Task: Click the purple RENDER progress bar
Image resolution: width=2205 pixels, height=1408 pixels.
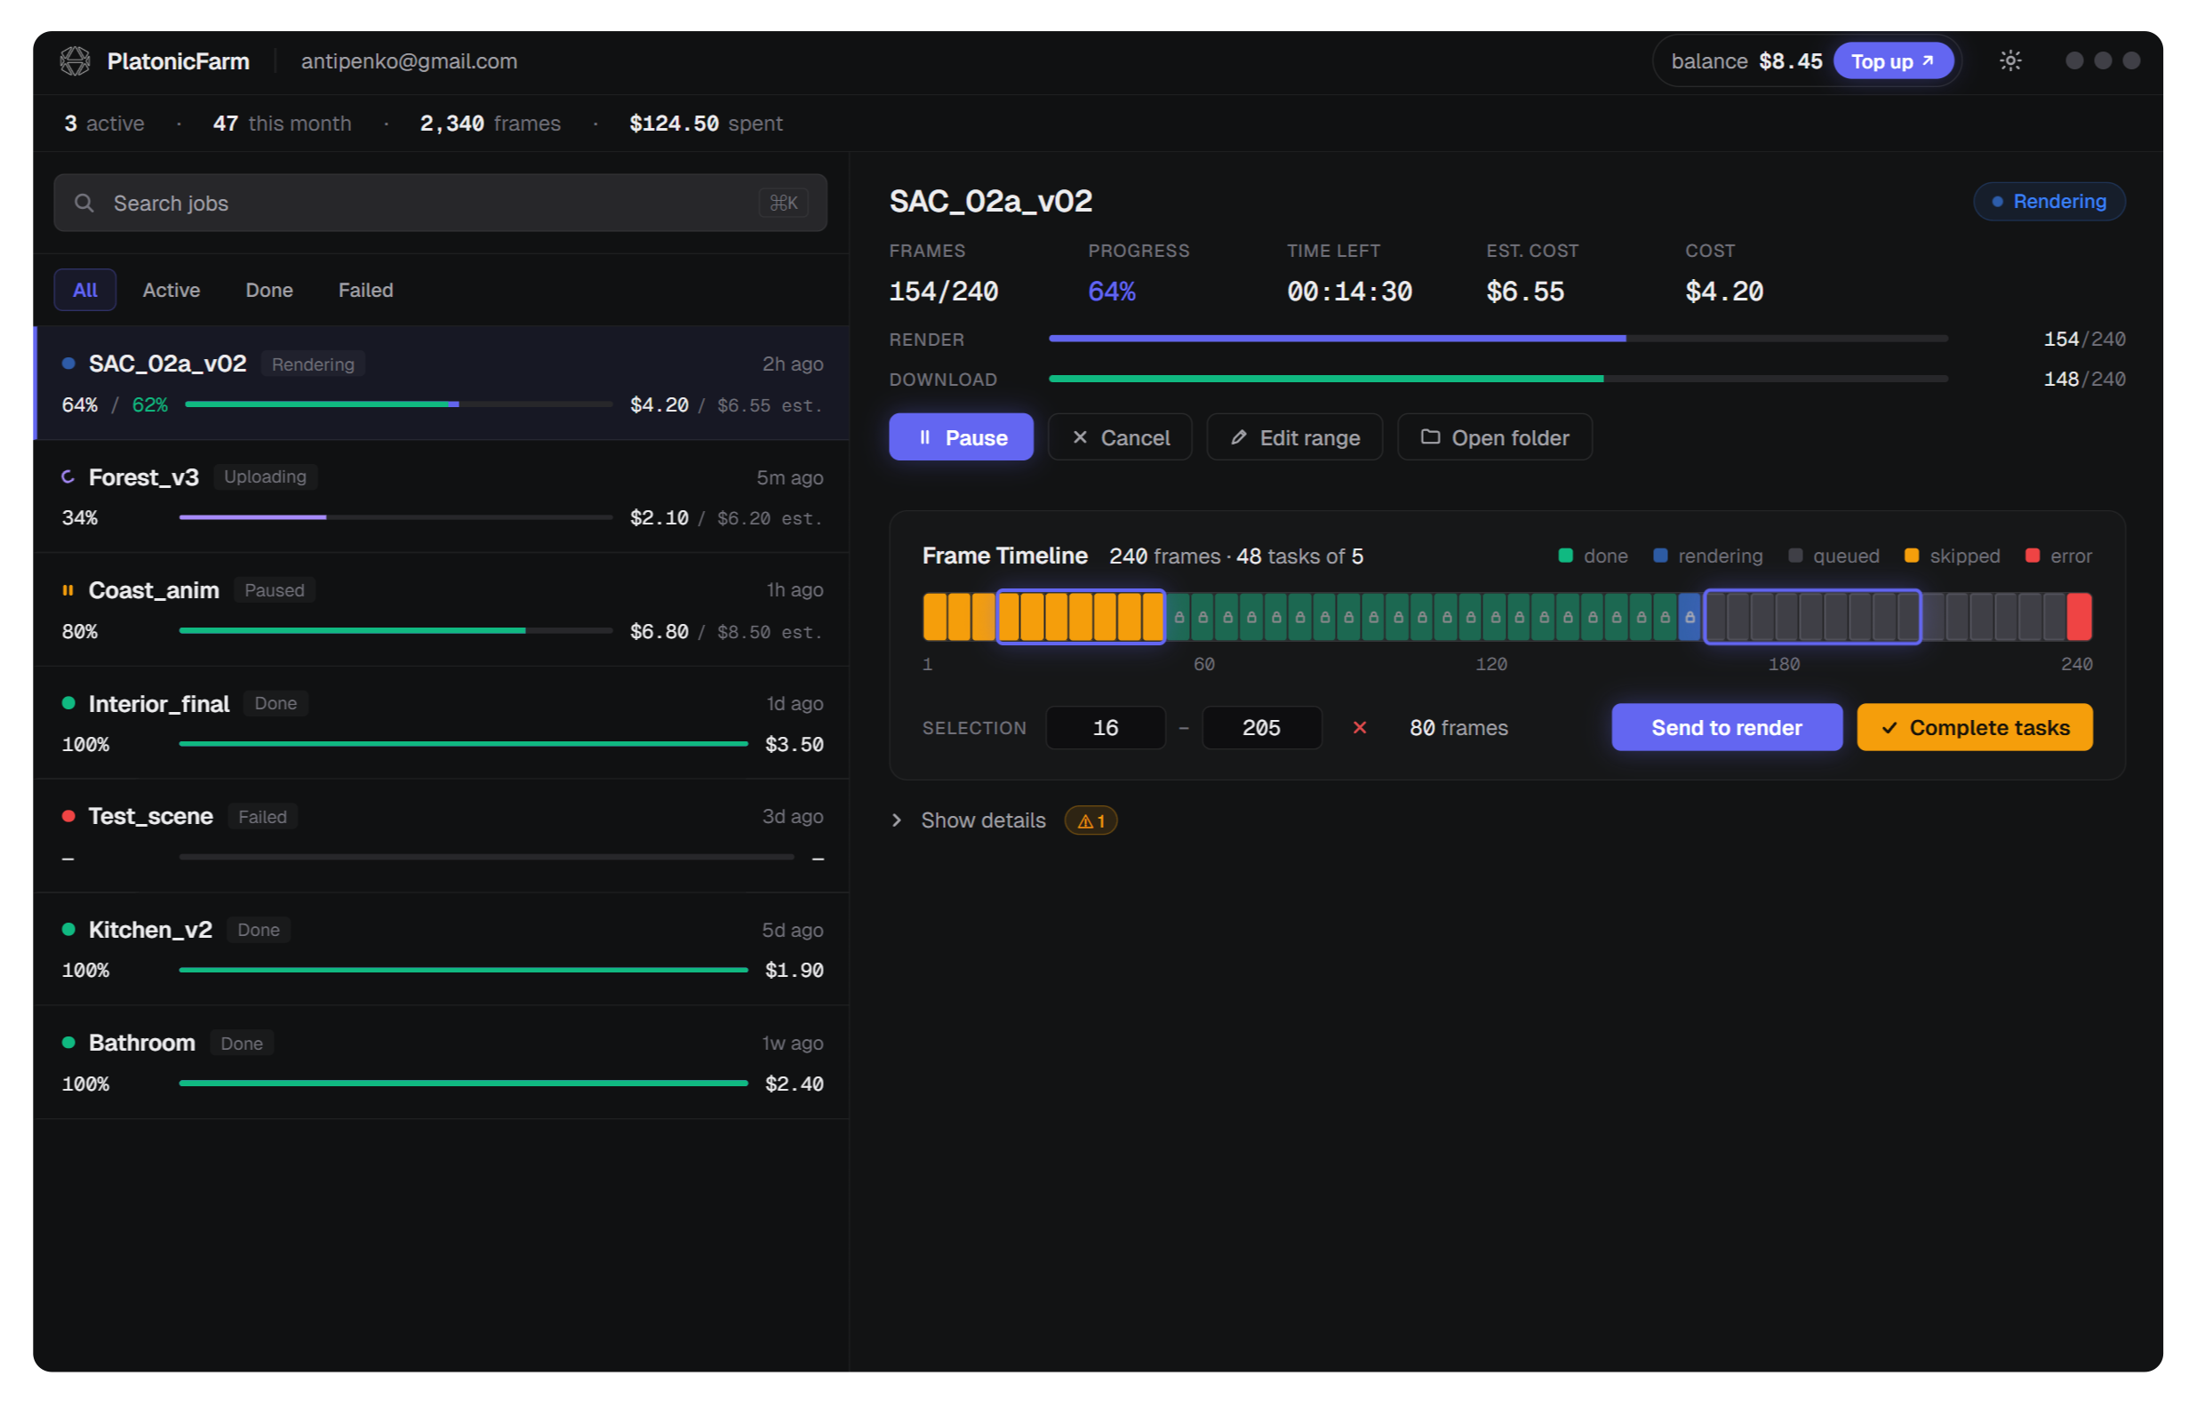Action: (1498, 339)
